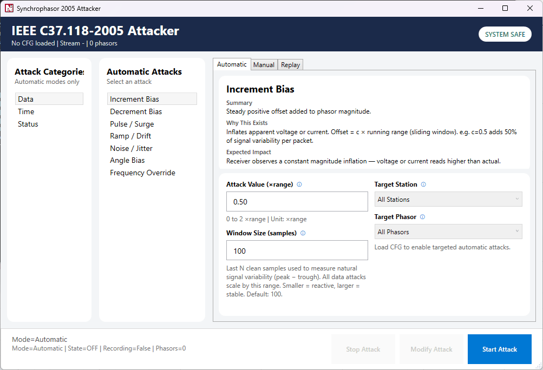Click the 'Expected Impact' label
Screen dimensions: 543x370
(248, 152)
